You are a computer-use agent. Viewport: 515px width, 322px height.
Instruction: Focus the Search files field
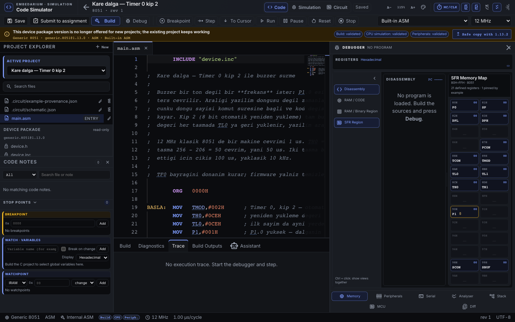coord(57,86)
